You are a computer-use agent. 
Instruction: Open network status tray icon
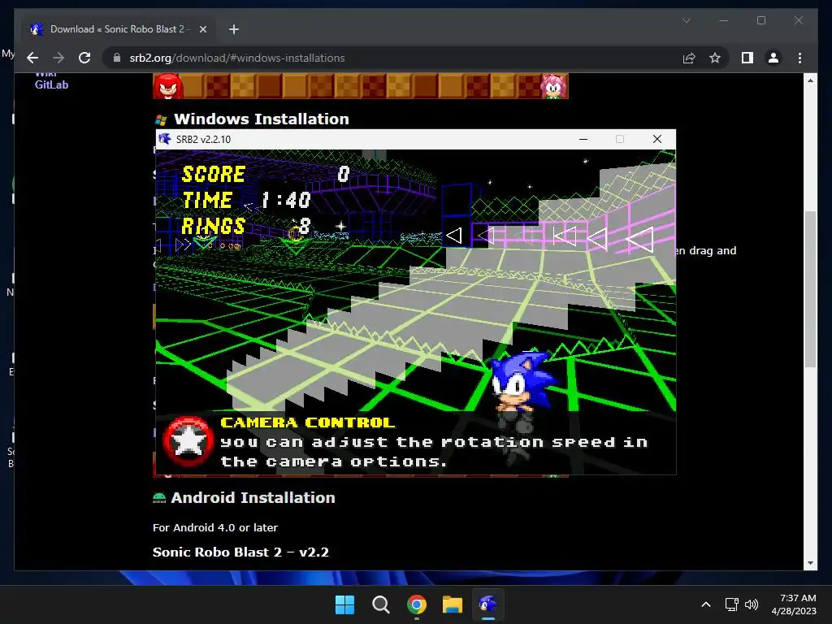coord(732,604)
